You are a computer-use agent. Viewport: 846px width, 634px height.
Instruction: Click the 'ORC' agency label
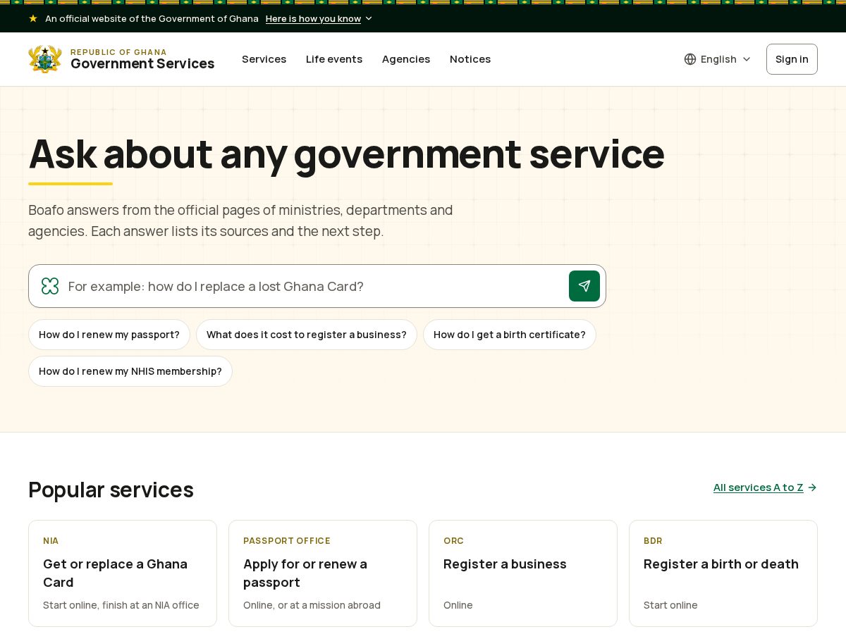[x=453, y=541]
